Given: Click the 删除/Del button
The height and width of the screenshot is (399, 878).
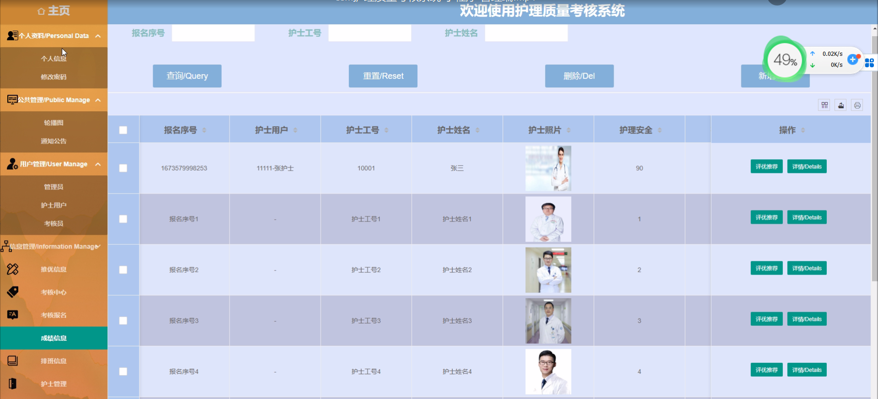Looking at the screenshot, I should (x=579, y=76).
